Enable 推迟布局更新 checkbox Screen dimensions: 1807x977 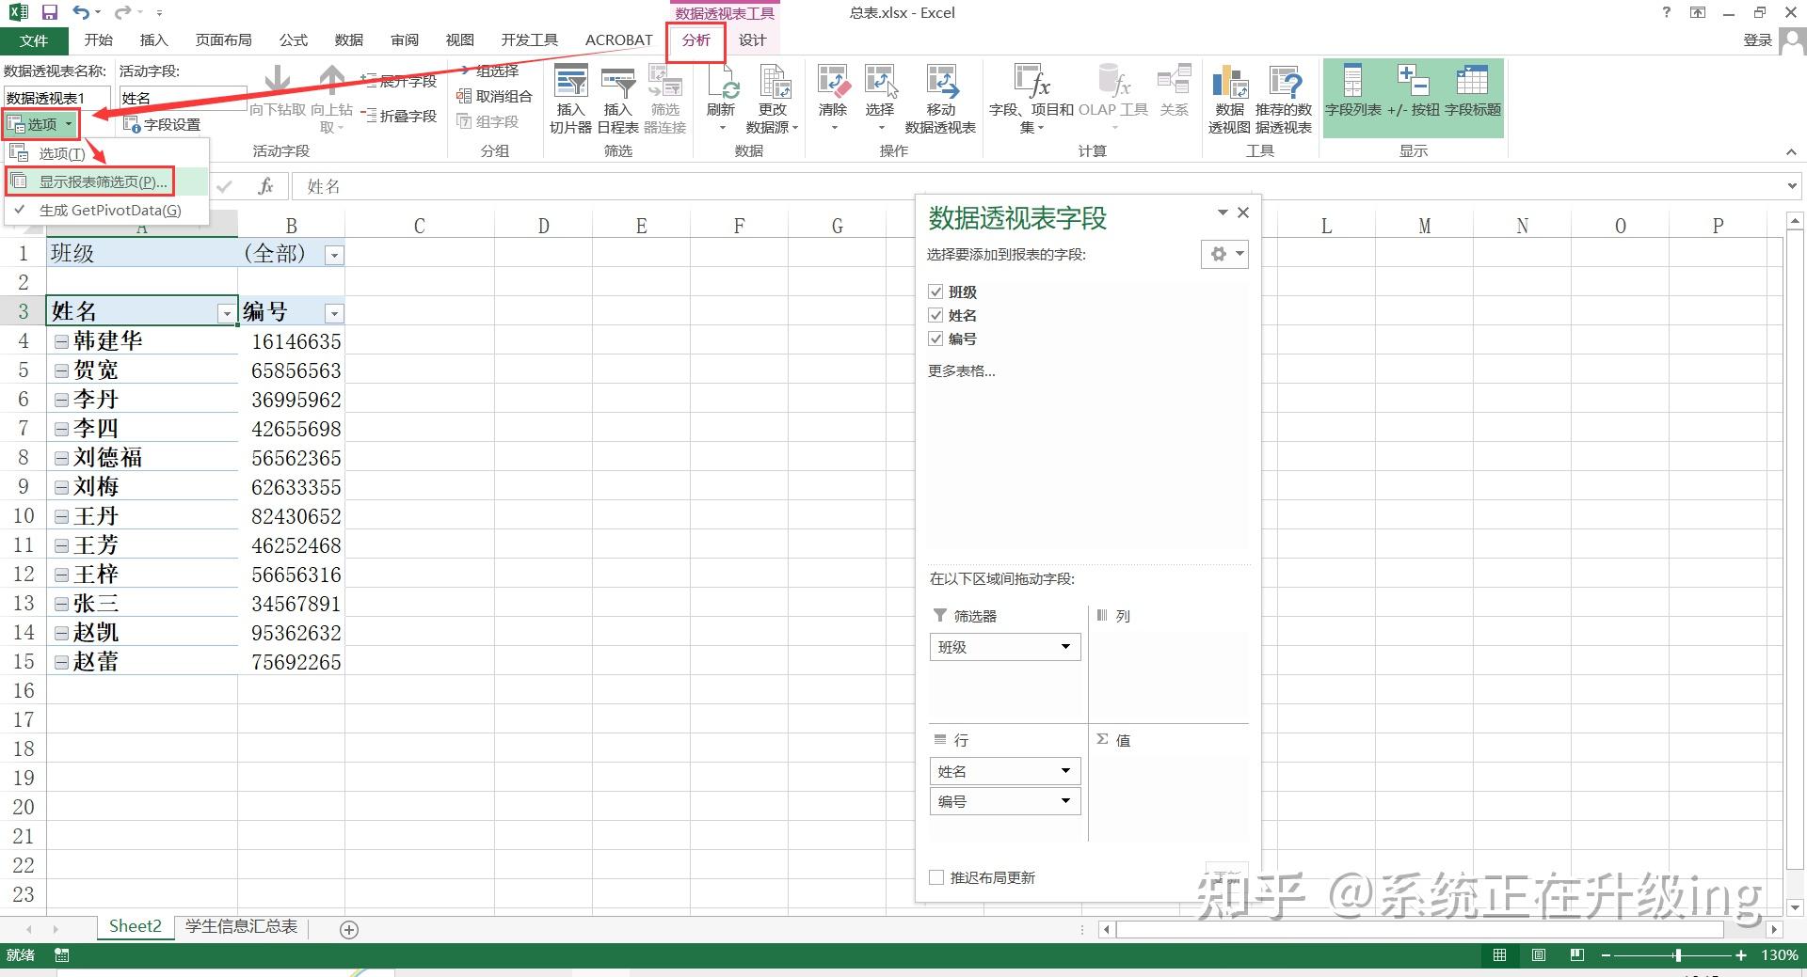pos(935,876)
